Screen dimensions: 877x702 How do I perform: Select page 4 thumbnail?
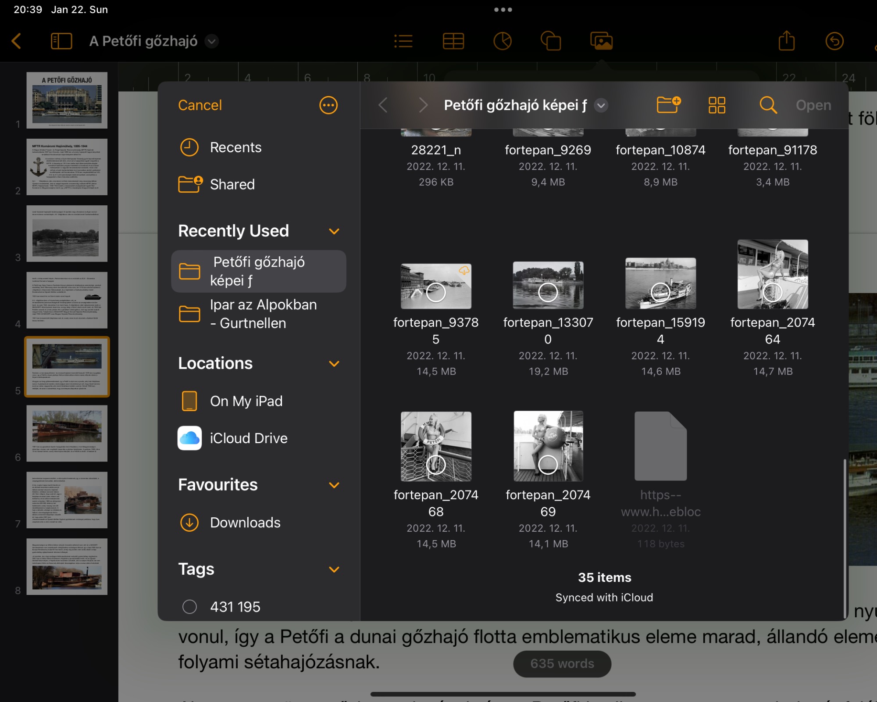point(67,300)
